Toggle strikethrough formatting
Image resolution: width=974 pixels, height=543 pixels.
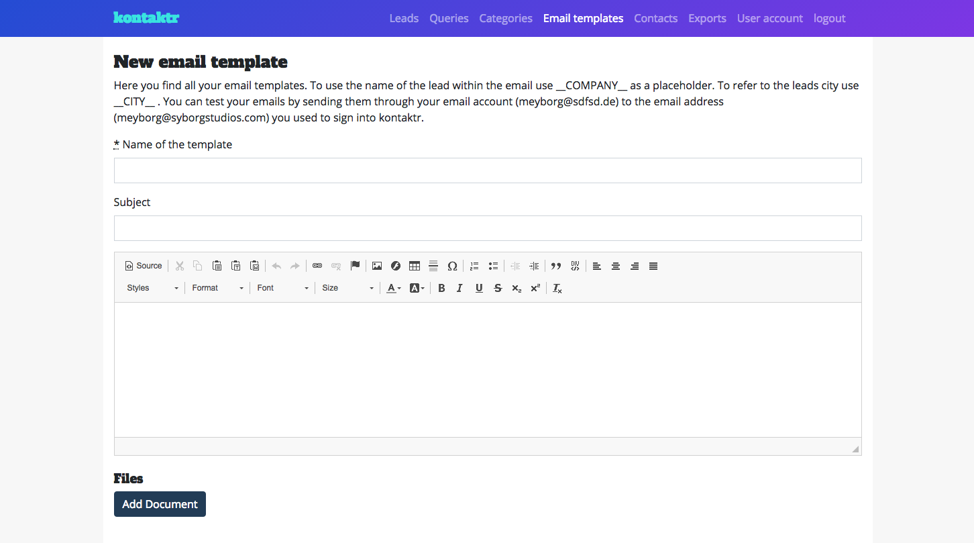[x=498, y=288]
